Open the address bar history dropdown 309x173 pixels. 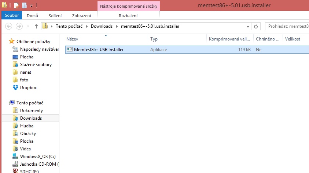coord(249,26)
